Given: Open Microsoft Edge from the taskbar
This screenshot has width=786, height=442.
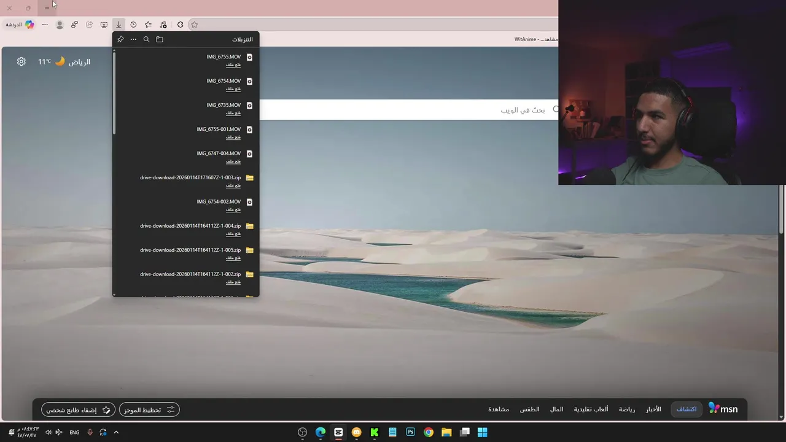Looking at the screenshot, I should click(x=321, y=432).
